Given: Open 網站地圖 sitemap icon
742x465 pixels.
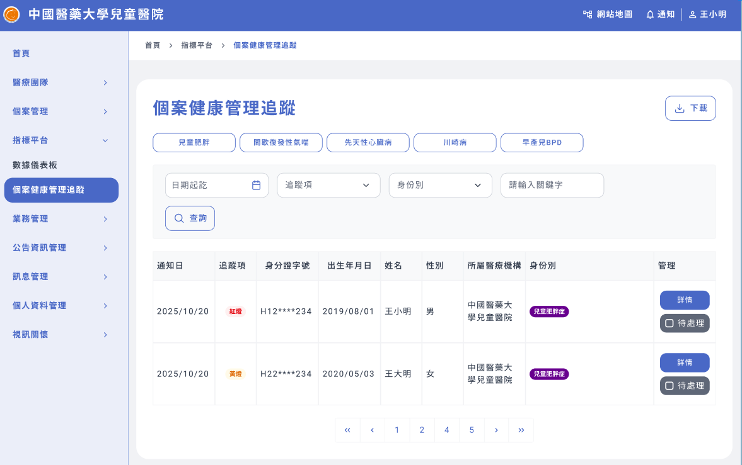Looking at the screenshot, I should (588, 14).
